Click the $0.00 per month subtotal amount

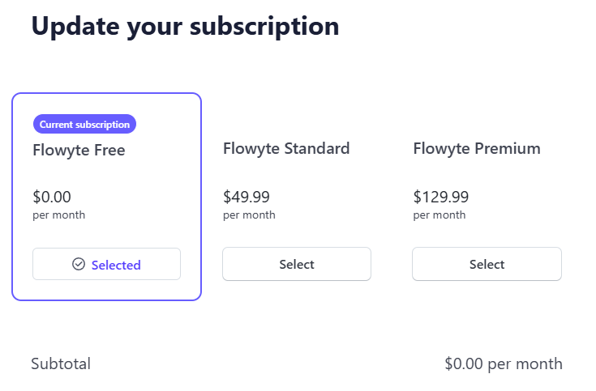click(x=503, y=363)
